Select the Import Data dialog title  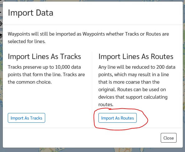(31, 13)
